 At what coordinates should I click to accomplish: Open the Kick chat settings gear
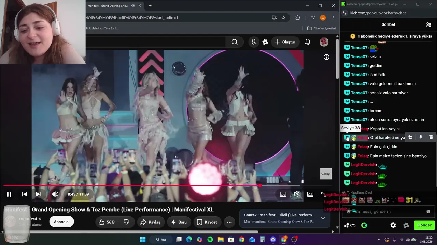(393, 225)
